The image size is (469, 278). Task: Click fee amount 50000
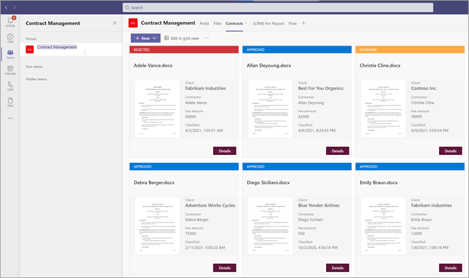[x=190, y=117]
